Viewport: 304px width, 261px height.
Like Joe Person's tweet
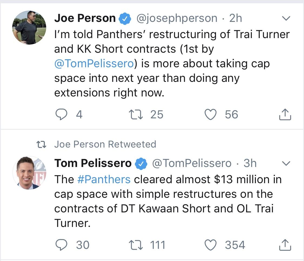coord(211,114)
